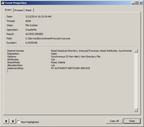Click the Copy All button
The image size is (144, 127).
[x=114, y=121]
